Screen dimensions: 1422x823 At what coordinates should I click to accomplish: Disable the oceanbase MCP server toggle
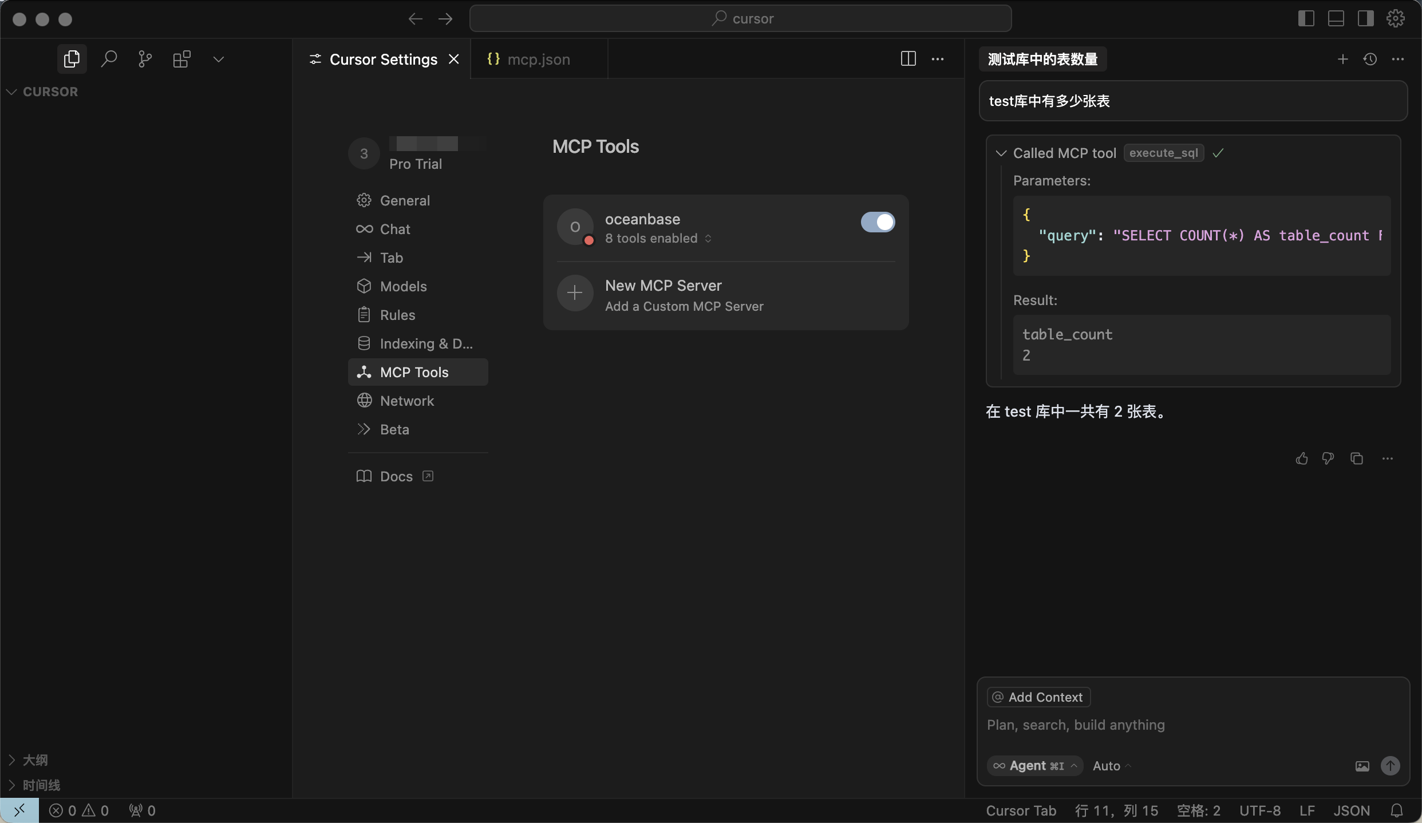click(878, 222)
